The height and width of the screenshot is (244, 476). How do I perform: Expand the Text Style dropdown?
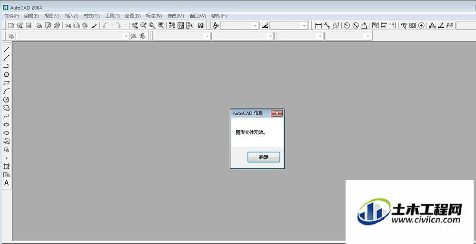(255, 26)
